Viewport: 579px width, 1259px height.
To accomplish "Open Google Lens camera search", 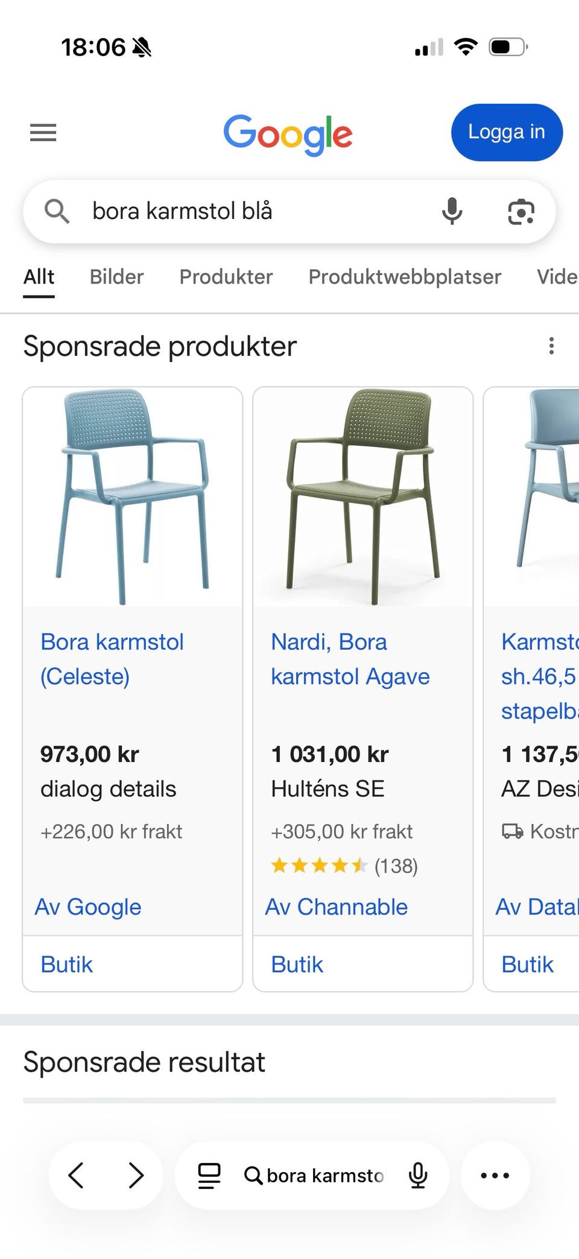I will click(x=521, y=212).
